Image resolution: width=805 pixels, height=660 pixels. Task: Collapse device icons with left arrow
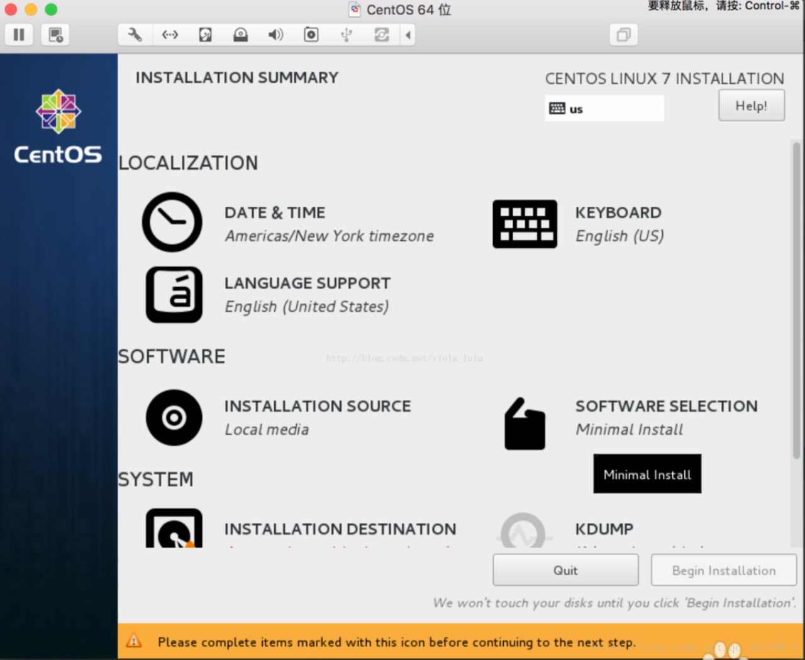tap(408, 35)
